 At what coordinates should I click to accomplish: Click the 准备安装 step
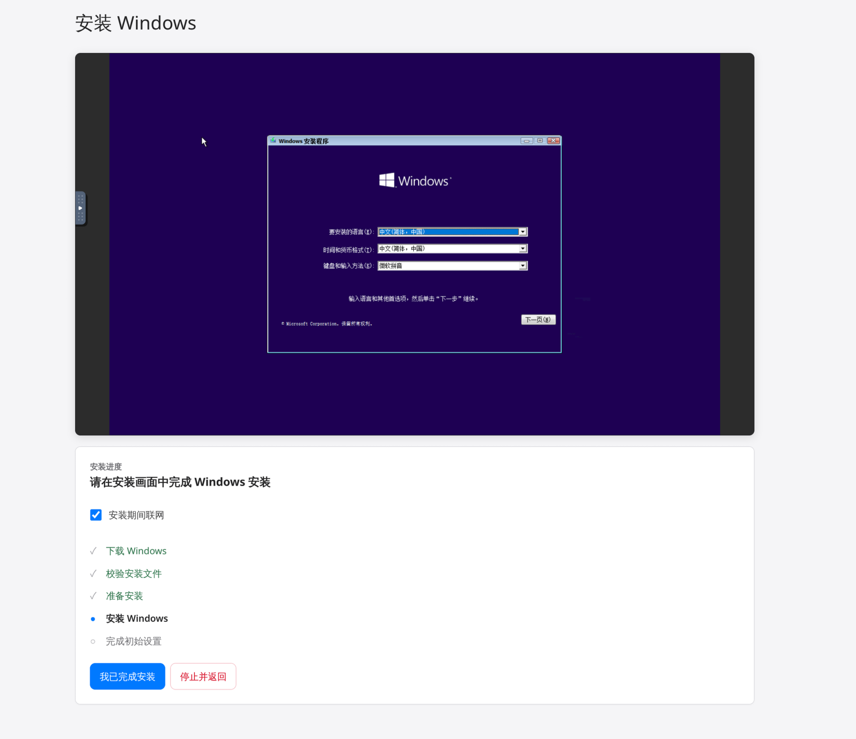[124, 596]
